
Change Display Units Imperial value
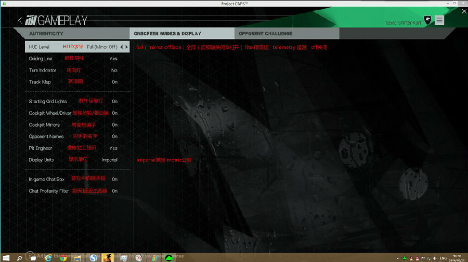[110, 160]
